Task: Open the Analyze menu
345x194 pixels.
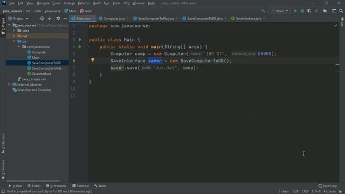Action: coord(69,3)
